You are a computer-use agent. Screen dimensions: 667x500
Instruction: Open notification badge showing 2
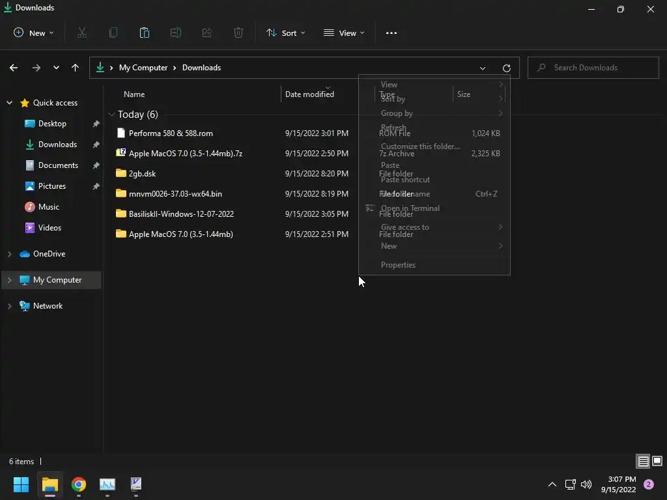pos(649,484)
